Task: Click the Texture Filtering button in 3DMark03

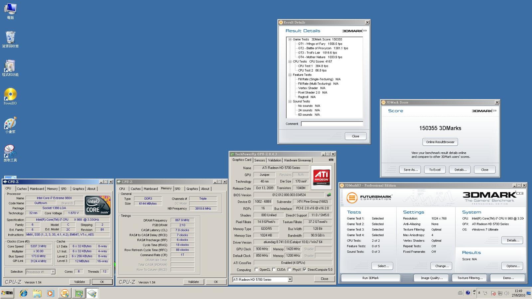Action: click(469, 278)
